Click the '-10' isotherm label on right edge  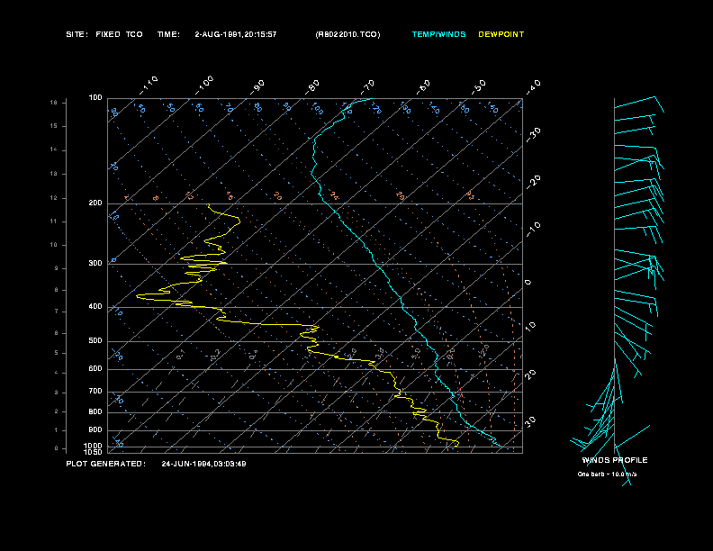pyautogui.click(x=534, y=229)
